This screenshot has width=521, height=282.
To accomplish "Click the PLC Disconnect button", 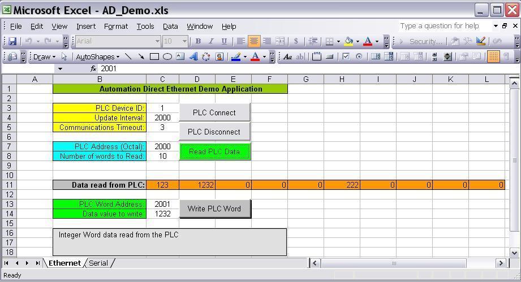I will [214, 132].
